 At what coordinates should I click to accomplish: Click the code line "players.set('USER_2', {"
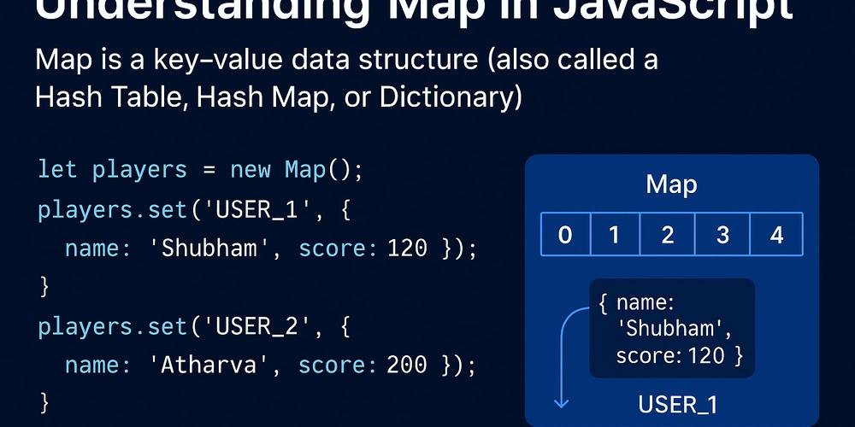coord(194,327)
